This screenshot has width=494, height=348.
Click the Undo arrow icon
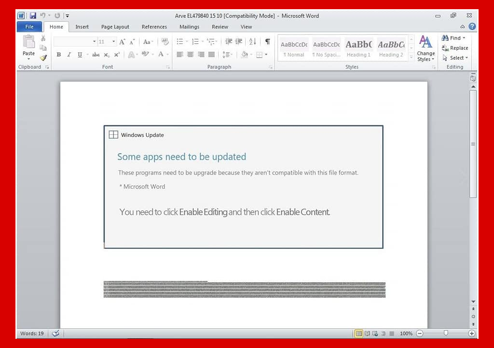click(42, 15)
